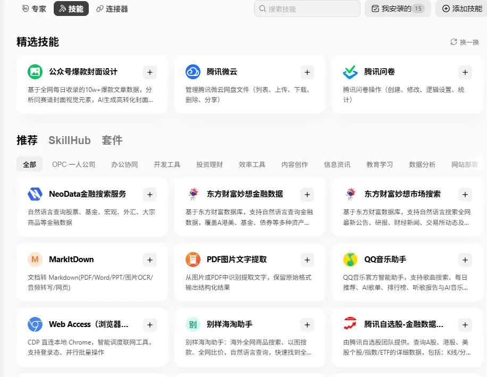Click the 腾讯自选股 red chart icon
487x377 pixels.
(350, 324)
